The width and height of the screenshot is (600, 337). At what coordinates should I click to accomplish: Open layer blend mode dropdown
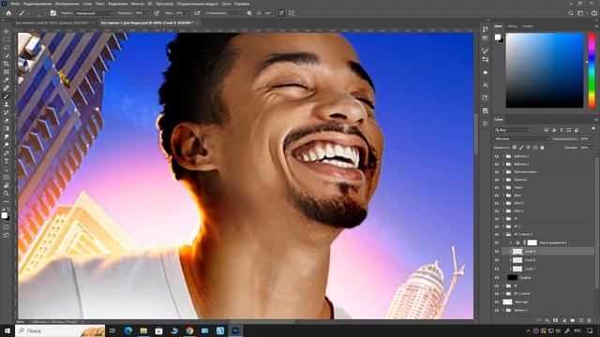point(521,139)
